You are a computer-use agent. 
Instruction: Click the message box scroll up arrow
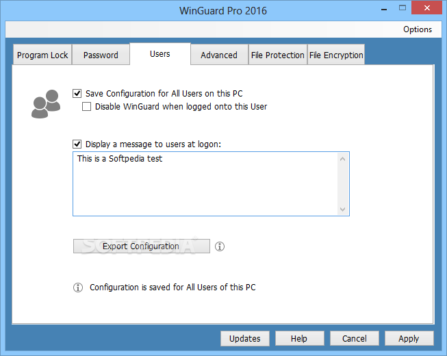[343, 159]
